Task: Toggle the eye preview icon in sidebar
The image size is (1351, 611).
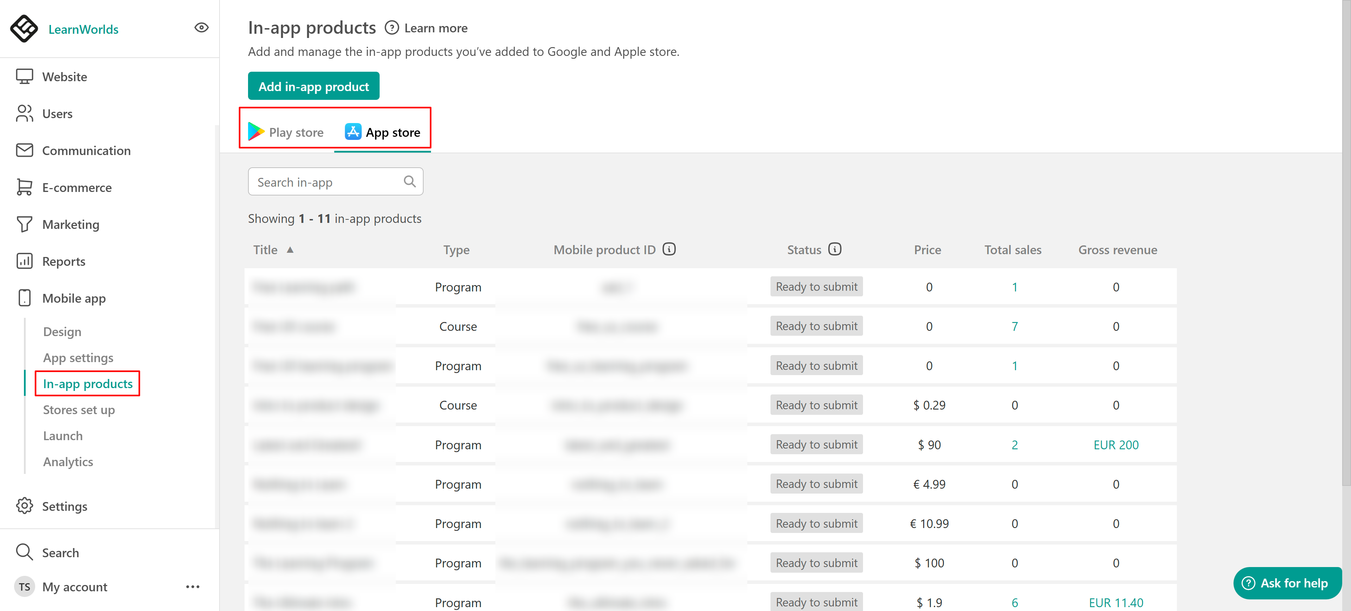Action: pos(201,28)
